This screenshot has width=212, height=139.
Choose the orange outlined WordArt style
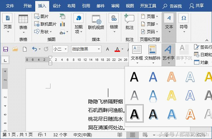click(171, 77)
